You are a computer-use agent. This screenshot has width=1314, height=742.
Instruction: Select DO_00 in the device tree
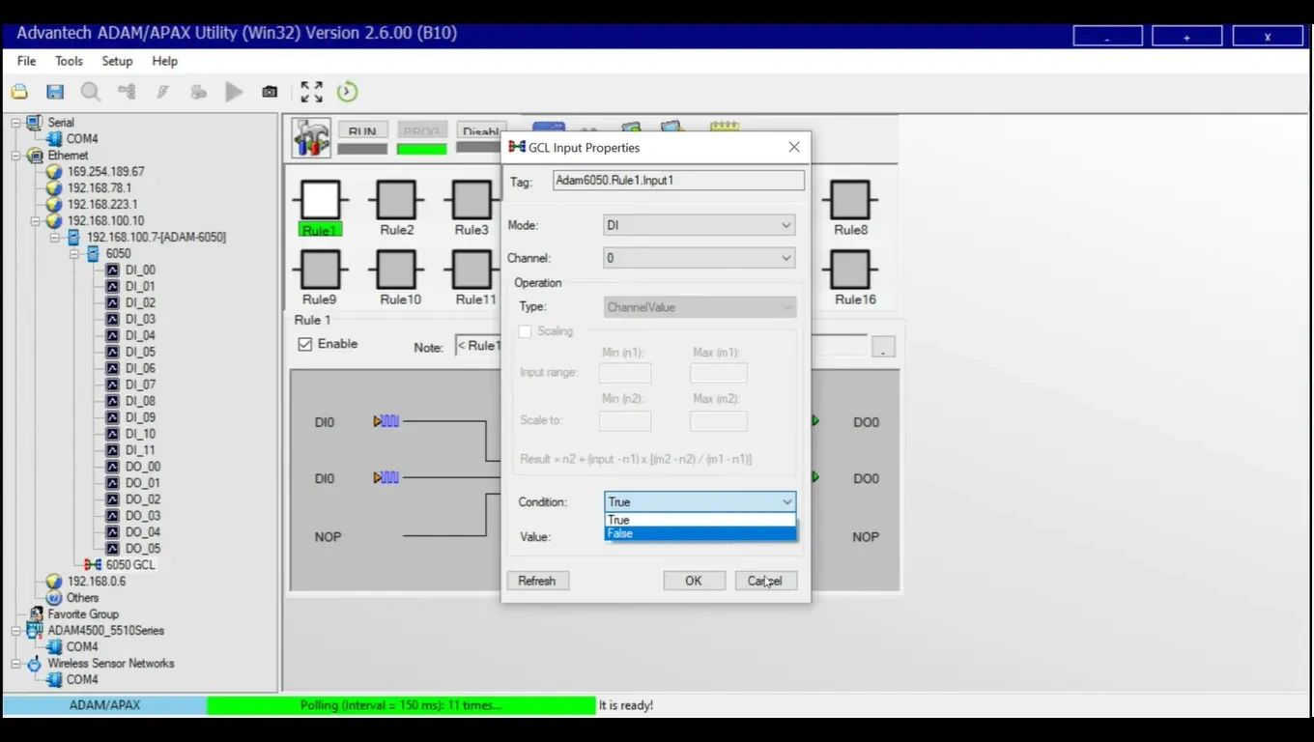(x=143, y=467)
